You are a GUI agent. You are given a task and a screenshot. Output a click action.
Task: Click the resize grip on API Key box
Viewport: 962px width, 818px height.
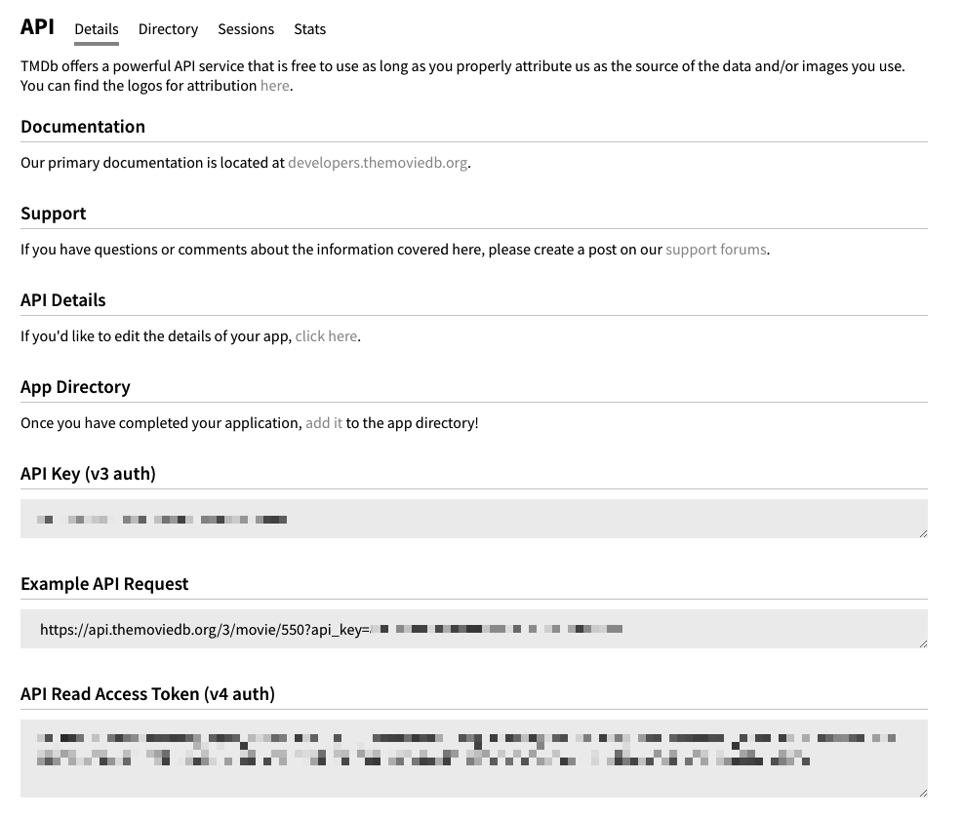pyautogui.click(x=921, y=532)
